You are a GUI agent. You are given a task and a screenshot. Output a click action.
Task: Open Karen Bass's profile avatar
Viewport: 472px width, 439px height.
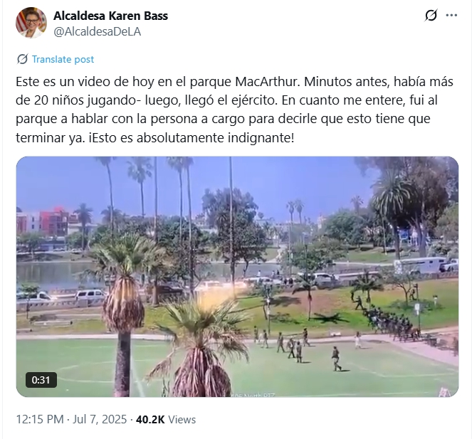[x=31, y=23]
